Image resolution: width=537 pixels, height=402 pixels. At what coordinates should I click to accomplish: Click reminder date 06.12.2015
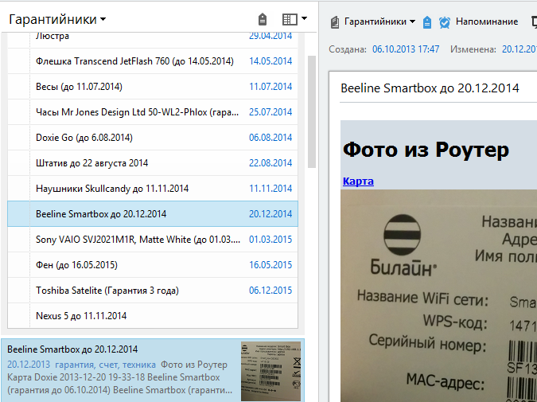point(270,291)
